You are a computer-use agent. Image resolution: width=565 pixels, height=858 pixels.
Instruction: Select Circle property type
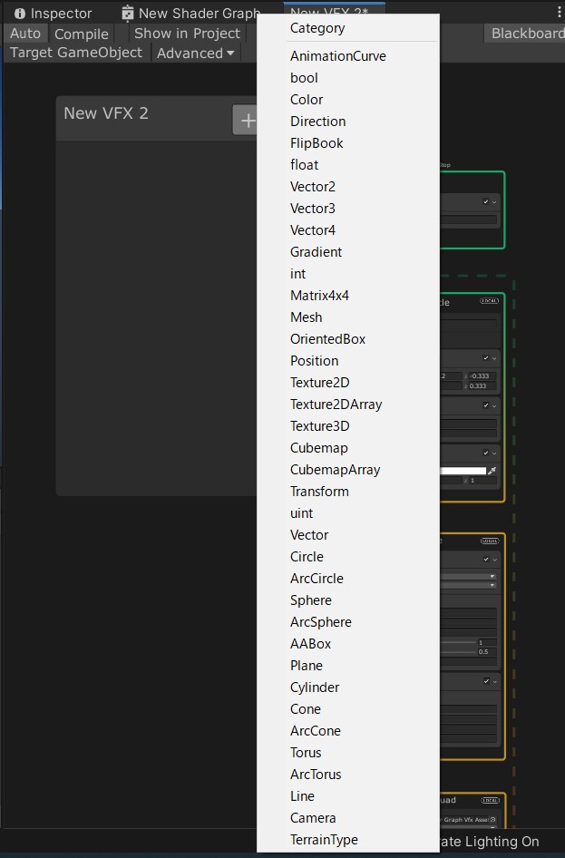coord(348,557)
